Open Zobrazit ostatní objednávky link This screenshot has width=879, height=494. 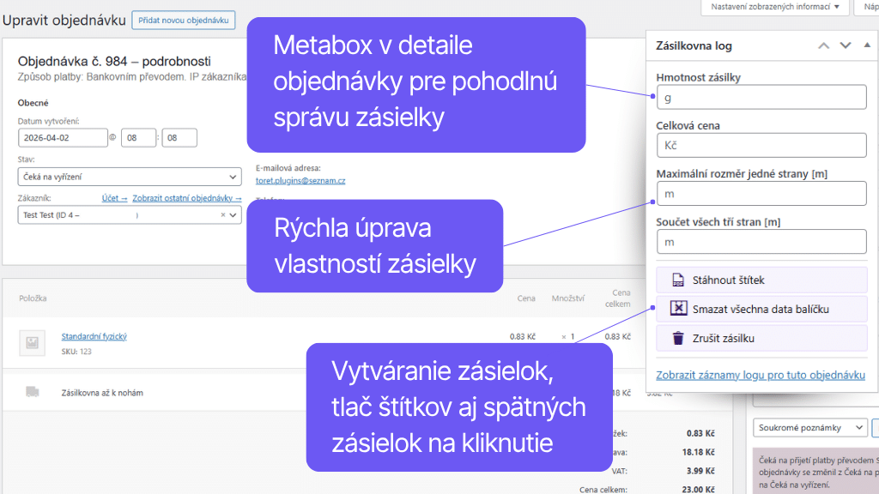[186, 198]
